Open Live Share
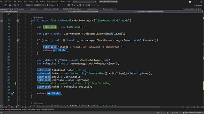This screenshot has height=114, width=204. 198,5
